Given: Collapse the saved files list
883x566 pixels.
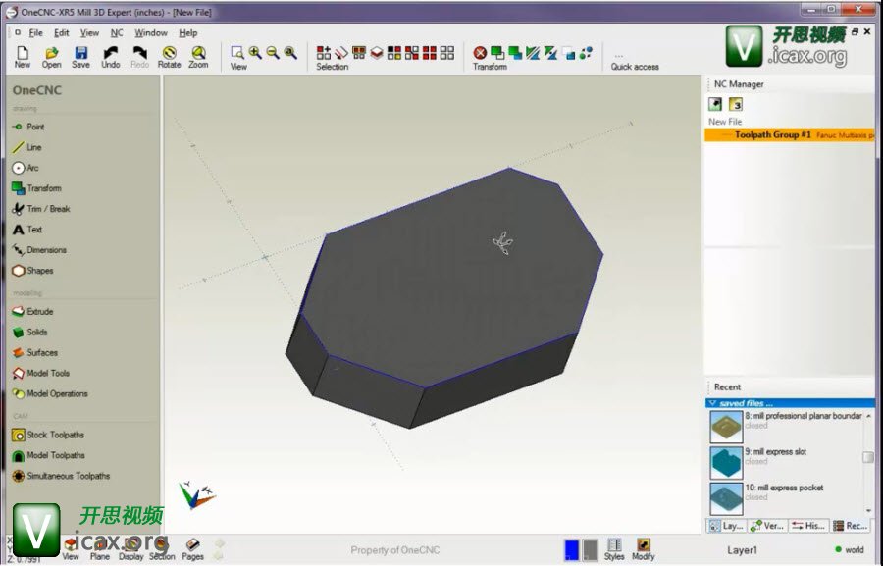Looking at the screenshot, I should (712, 403).
